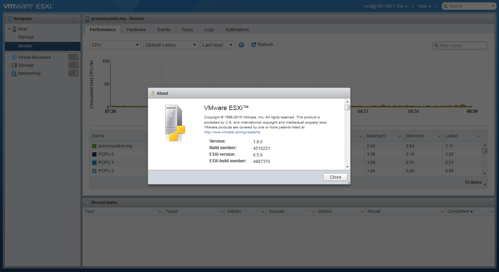Click the Host server icon in Navigator
The height and width of the screenshot is (272, 499).
[x=15, y=29]
